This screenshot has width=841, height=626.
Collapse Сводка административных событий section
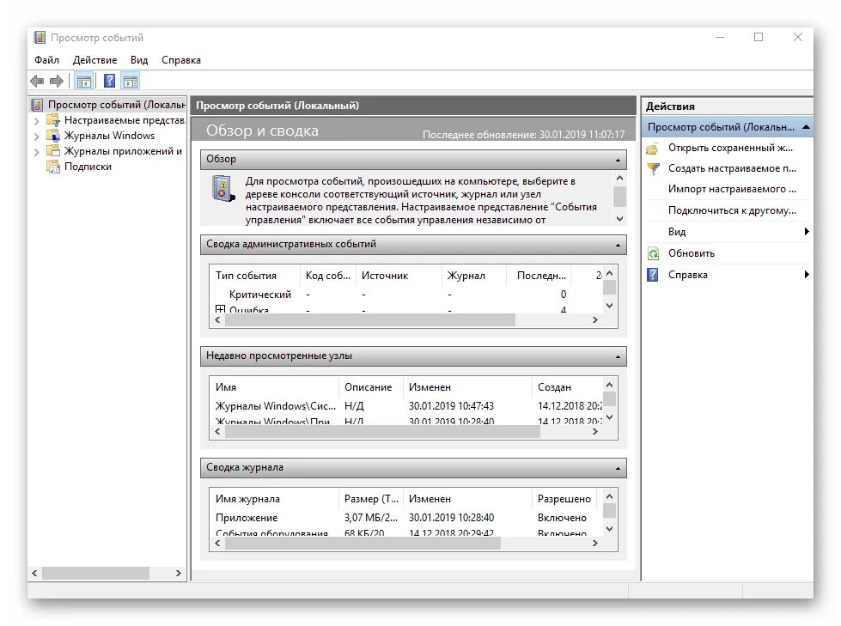[x=618, y=245]
